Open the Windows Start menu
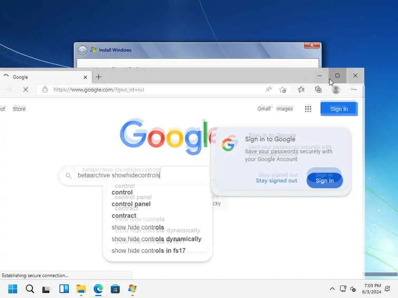Viewport: 398px width, 298px height. tap(12, 289)
